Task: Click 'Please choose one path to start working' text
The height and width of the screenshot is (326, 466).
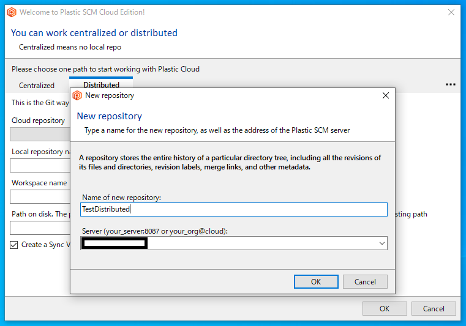Action: (x=105, y=69)
